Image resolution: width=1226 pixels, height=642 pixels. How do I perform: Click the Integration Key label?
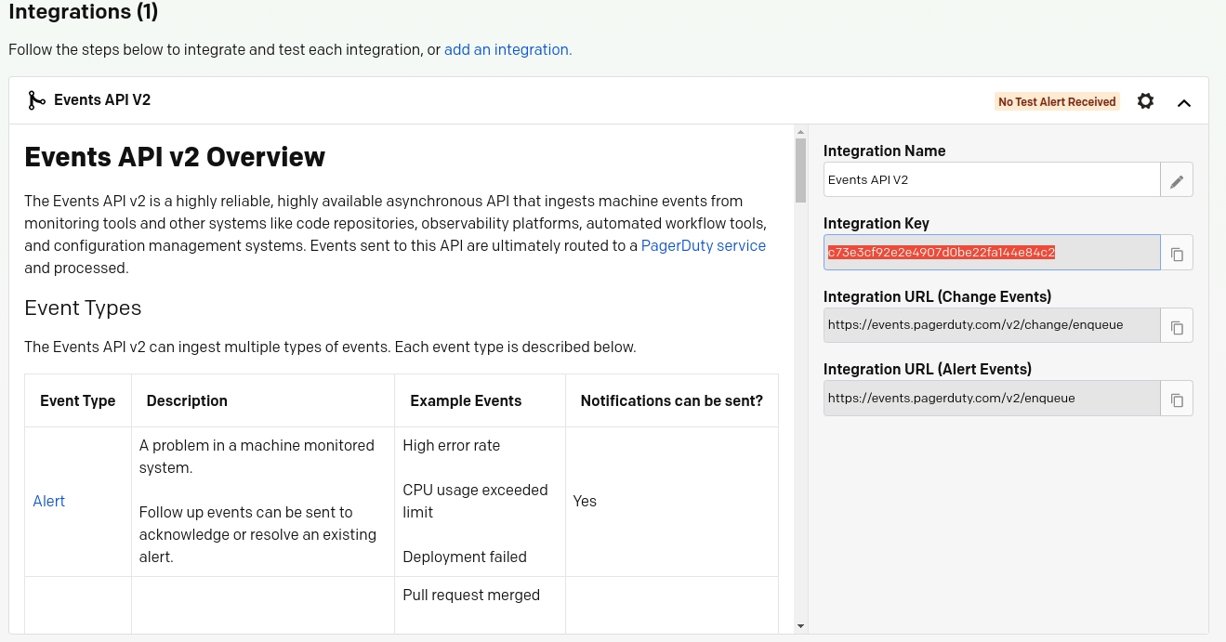point(877,224)
